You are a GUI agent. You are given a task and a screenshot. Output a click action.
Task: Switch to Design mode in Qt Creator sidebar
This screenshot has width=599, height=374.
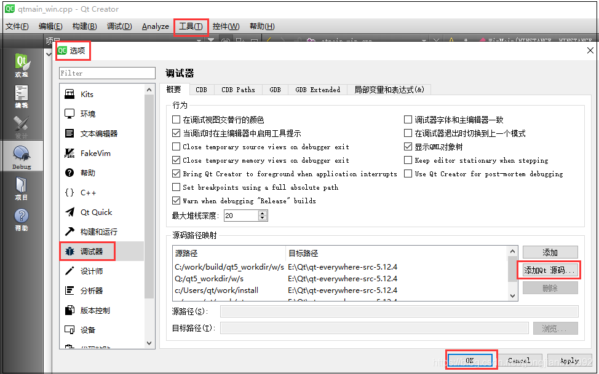(22, 128)
